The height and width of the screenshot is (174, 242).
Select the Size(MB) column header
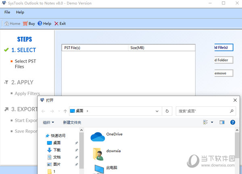(162, 48)
